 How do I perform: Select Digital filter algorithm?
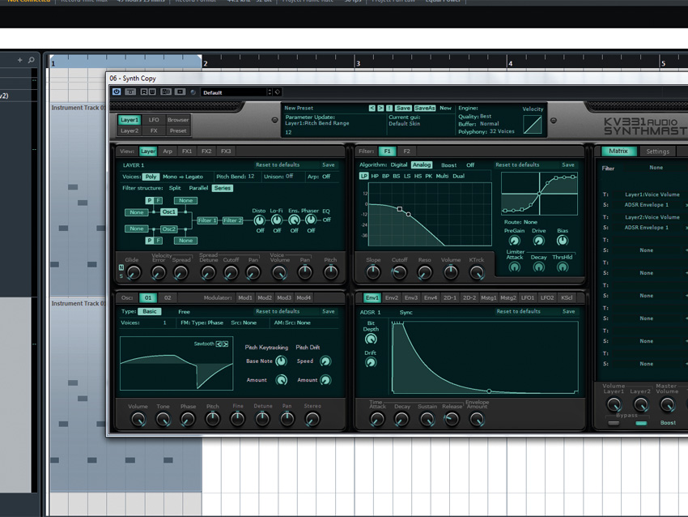[399, 164]
